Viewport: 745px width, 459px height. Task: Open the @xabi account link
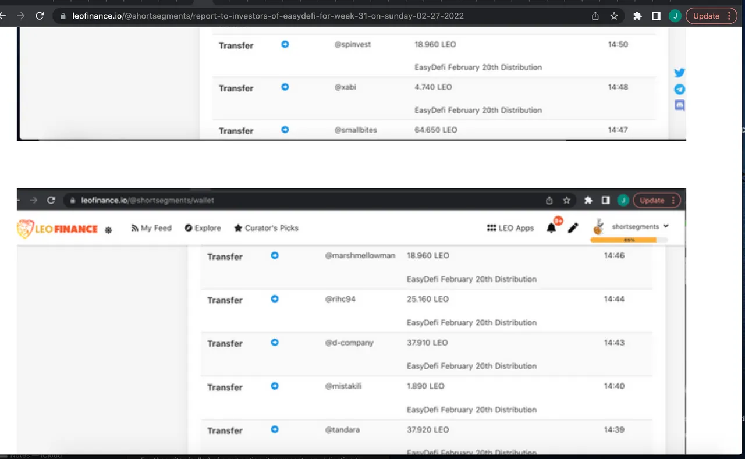pyautogui.click(x=345, y=87)
